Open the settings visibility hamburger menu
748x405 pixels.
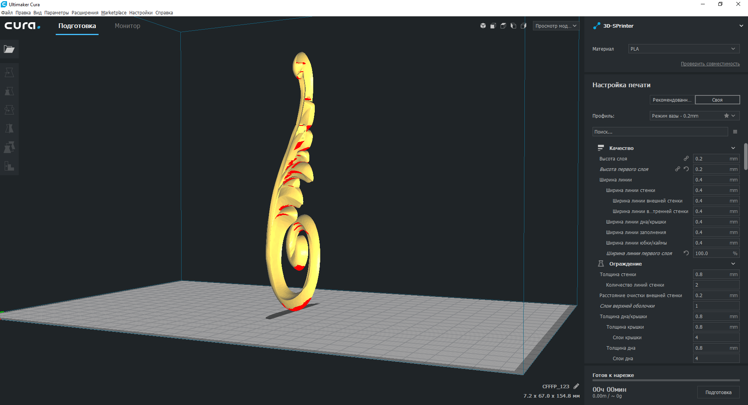click(x=735, y=132)
